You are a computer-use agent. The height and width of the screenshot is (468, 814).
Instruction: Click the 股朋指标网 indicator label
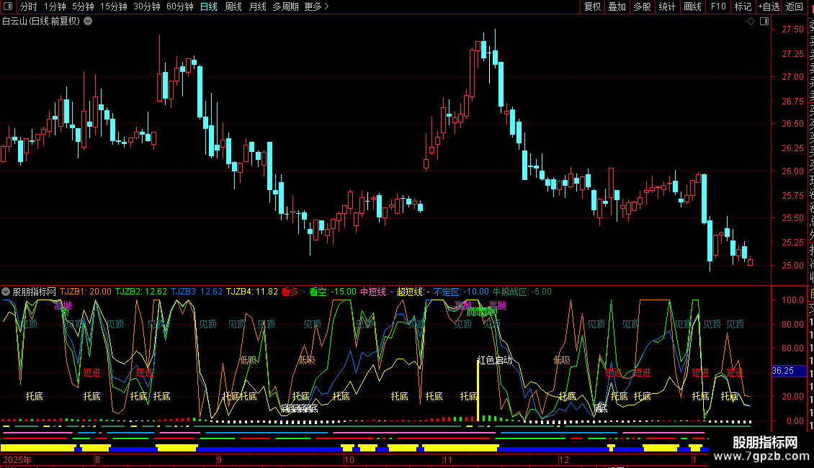(35, 292)
